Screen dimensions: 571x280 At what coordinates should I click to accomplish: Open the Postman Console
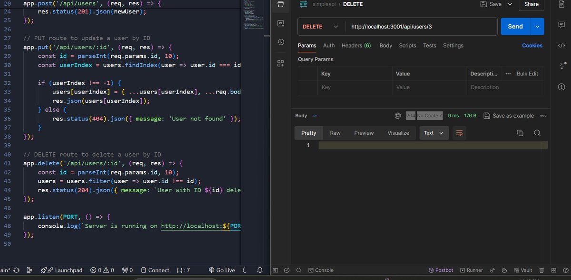321,270
